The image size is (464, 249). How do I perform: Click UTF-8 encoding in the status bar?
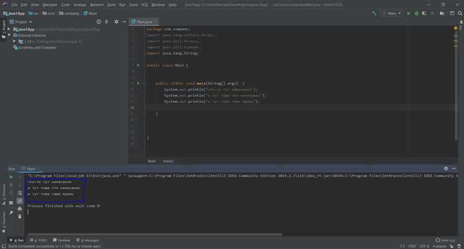(424, 246)
